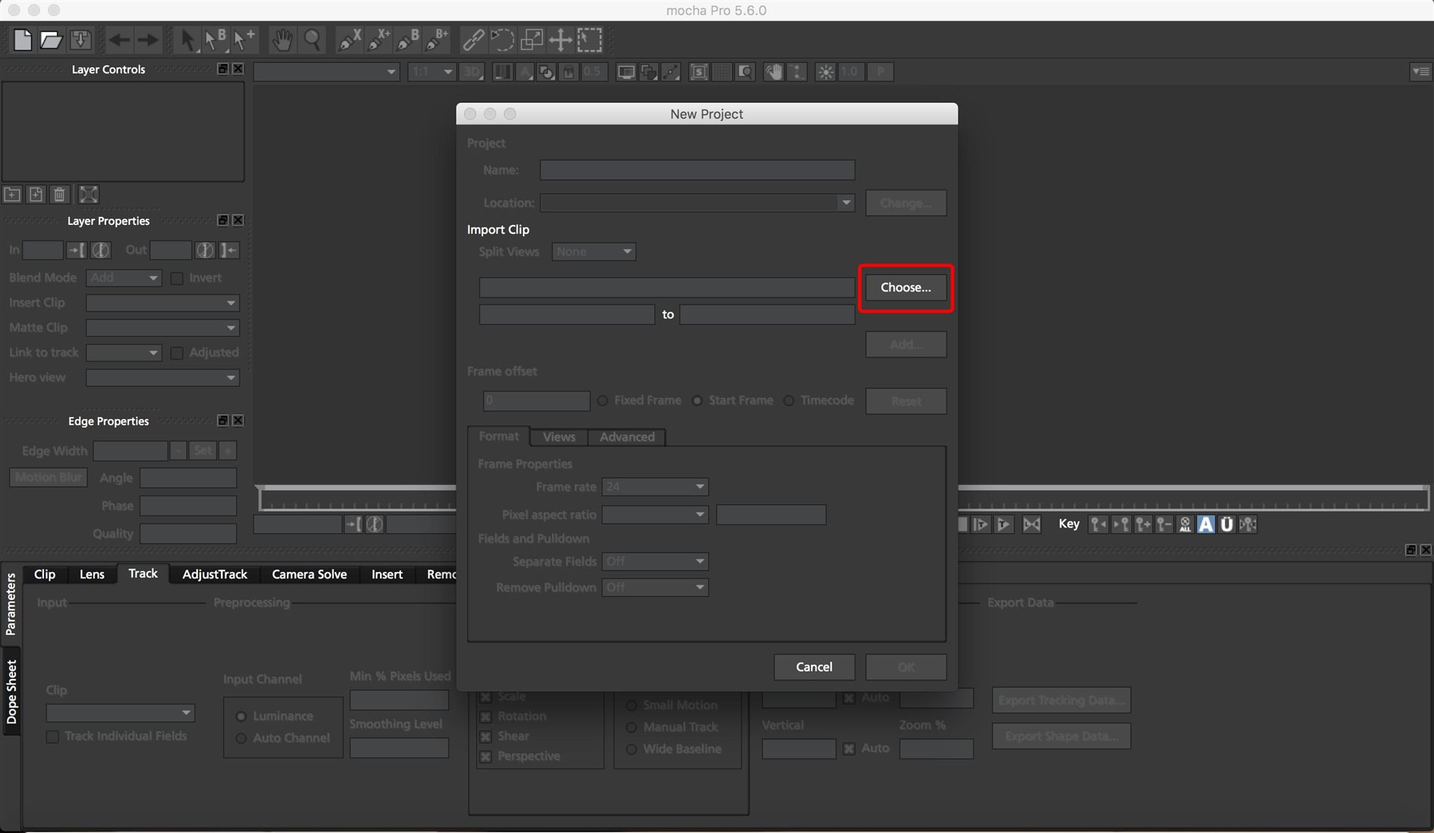Click into the project Name field
This screenshot has width=1434, height=833.
pos(697,170)
